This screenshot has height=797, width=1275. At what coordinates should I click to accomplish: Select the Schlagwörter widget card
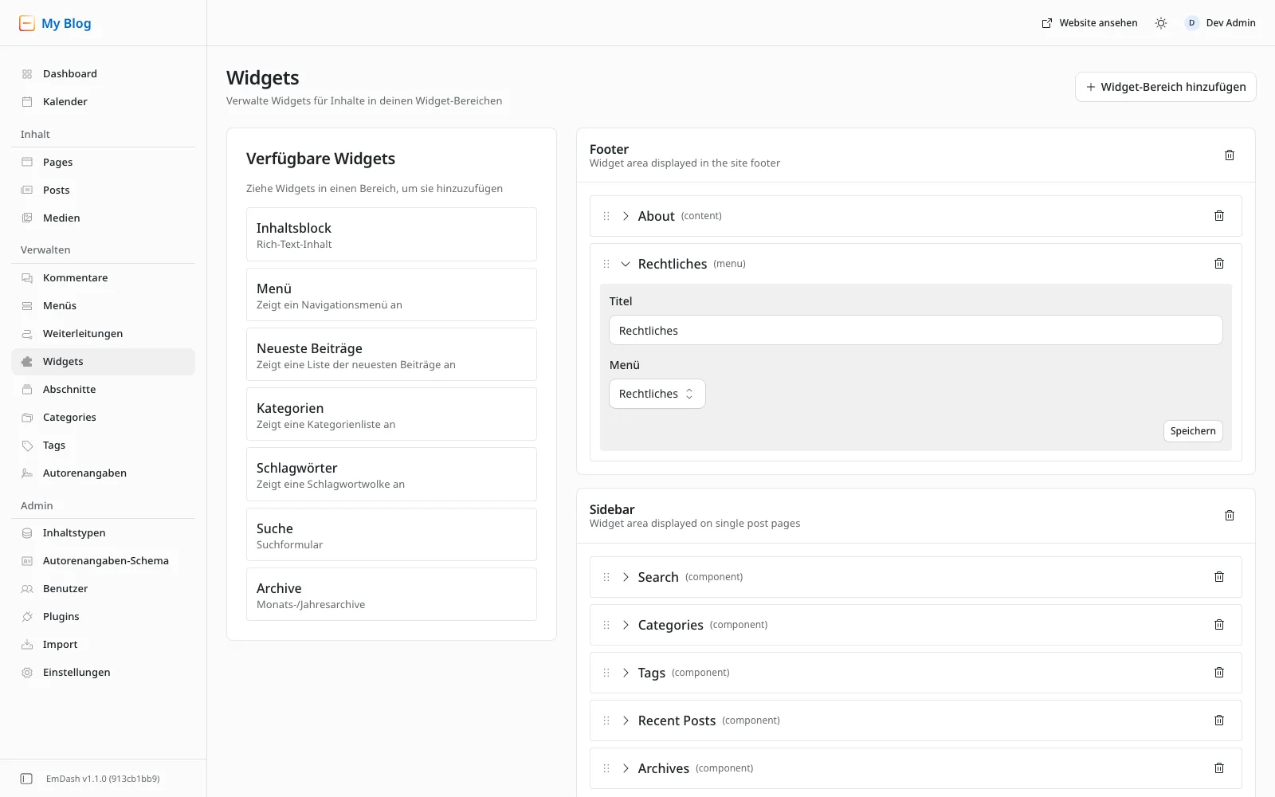[391, 474]
